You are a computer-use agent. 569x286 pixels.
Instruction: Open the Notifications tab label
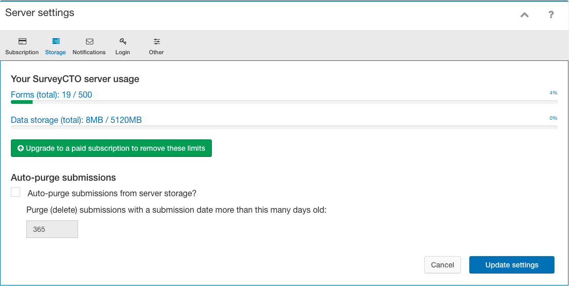(89, 52)
